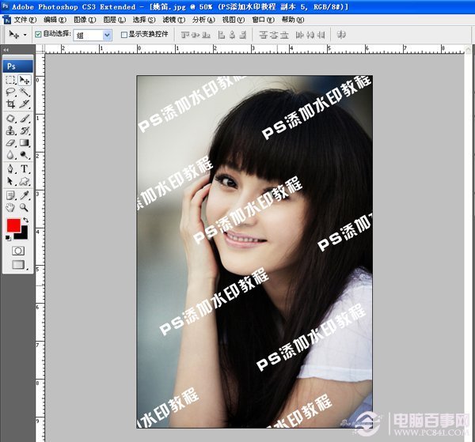Screen dimensions: 475x442
Task: Select the Horizontal Type tool
Action: click(x=25, y=169)
